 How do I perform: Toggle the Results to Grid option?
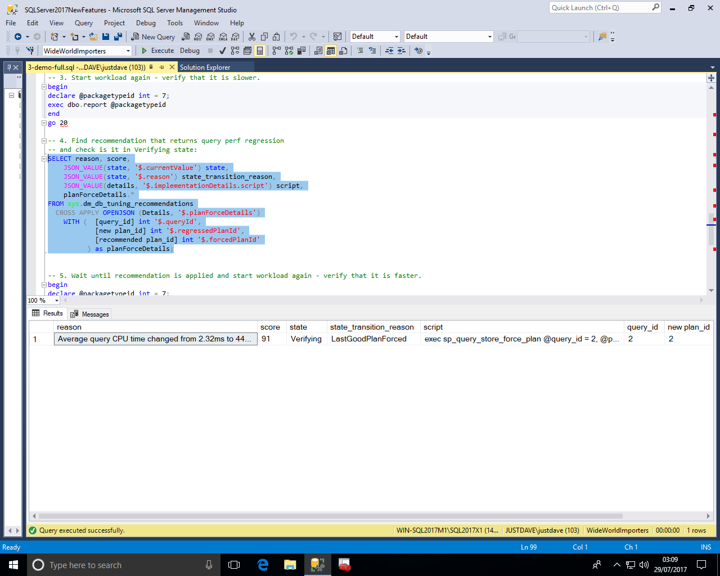click(x=331, y=51)
